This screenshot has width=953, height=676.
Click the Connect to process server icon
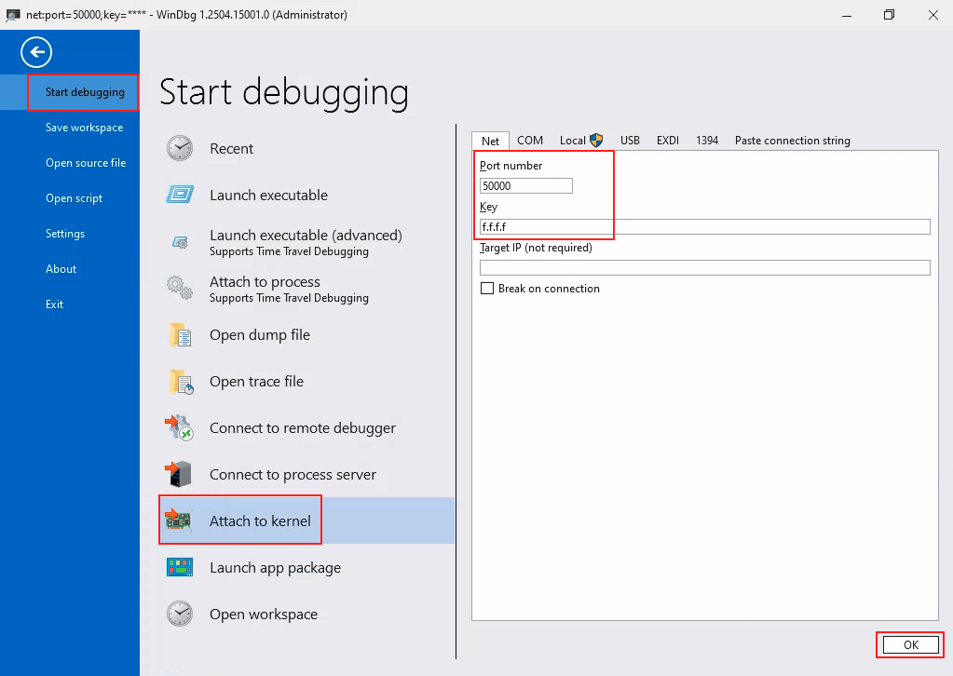click(x=179, y=474)
